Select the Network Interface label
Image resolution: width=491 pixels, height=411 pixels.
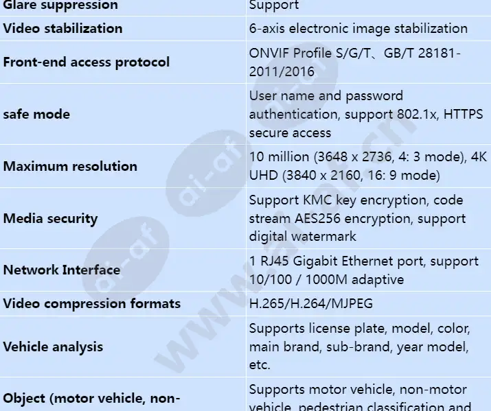pyautogui.click(x=62, y=270)
